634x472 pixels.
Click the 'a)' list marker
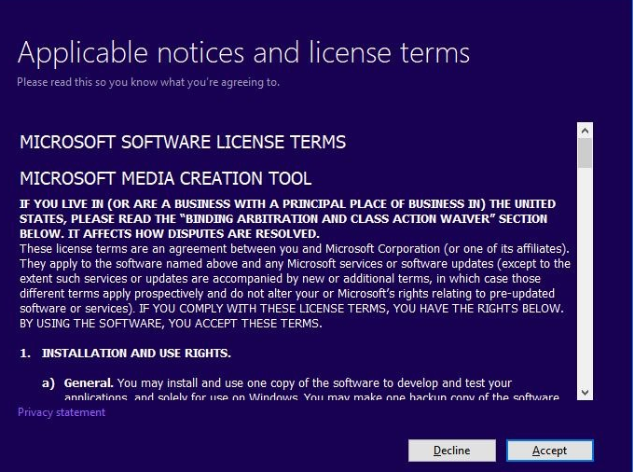click(x=47, y=383)
